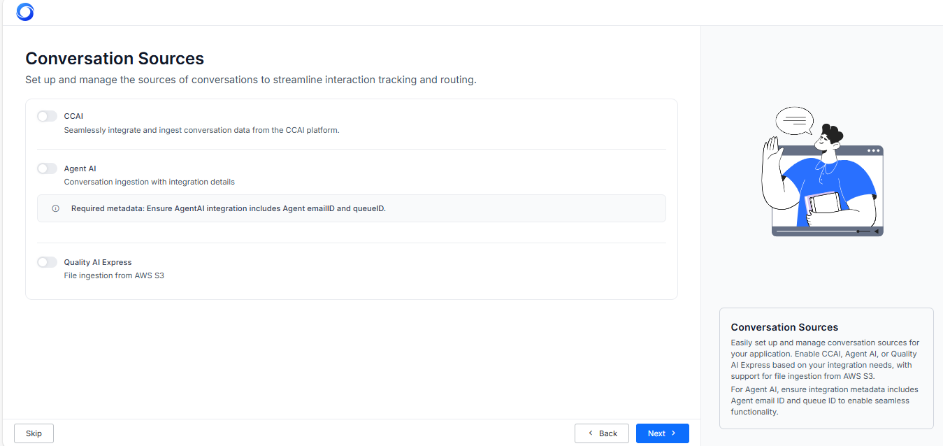This screenshot has height=446, width=943.
Task: Proceed with the Next button
Action: (662, 433)
